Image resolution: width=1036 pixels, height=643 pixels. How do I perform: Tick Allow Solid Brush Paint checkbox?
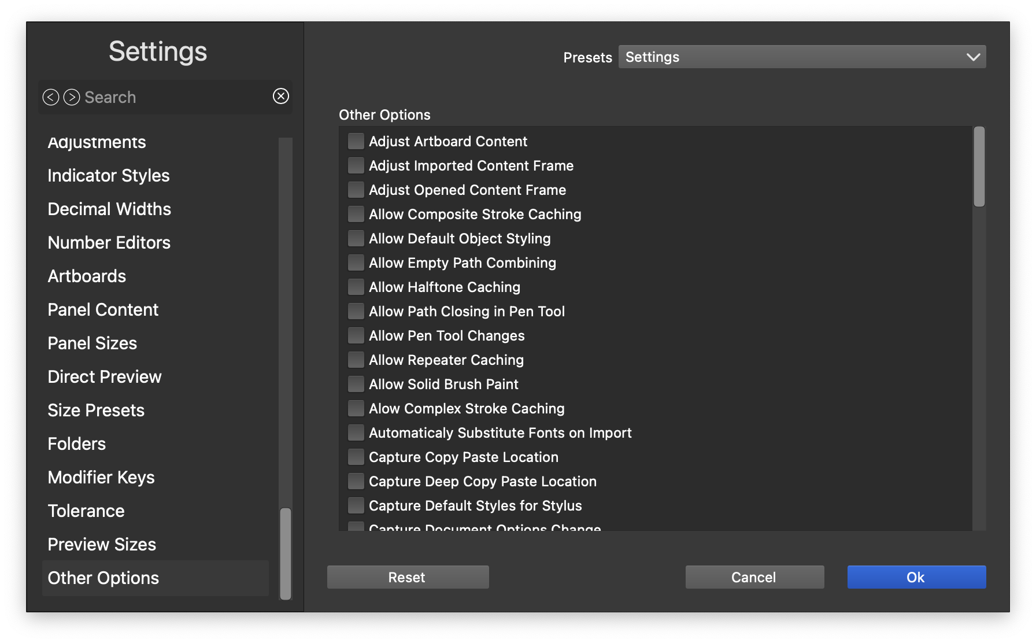click(x=356, y=385)
